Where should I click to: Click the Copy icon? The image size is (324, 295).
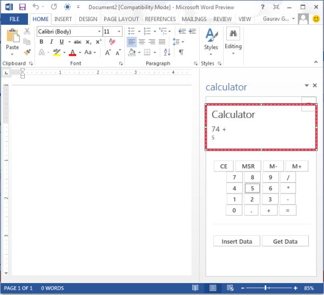[26, 42]
